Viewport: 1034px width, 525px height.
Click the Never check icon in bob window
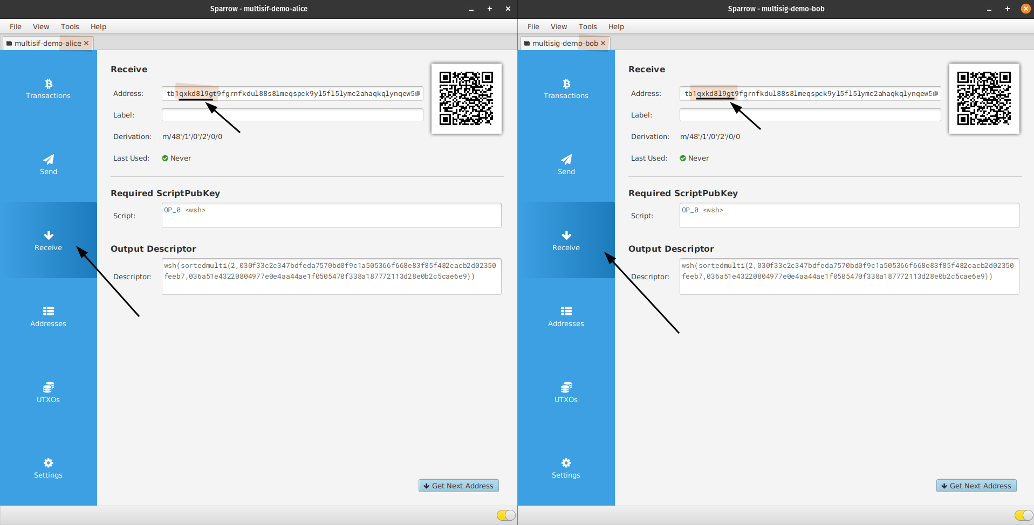pyautogui.click(x=683, y=158)
